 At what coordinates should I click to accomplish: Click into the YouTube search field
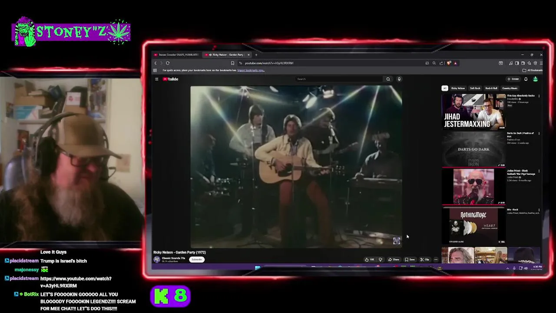tap(339, 79)
